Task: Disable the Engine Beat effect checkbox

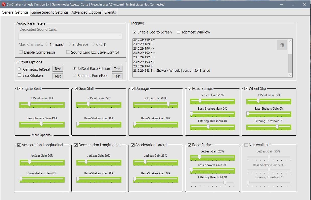Action: click(x=19, y=89)
